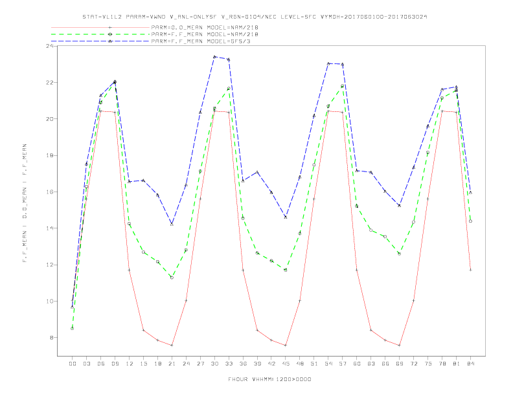Viewport: 513px width, 396px height.
Task: Click y-axis tick label 16
Action: point(50,192)
